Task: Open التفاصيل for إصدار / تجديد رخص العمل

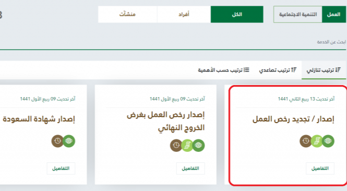Action: click(x=320, y=169)
